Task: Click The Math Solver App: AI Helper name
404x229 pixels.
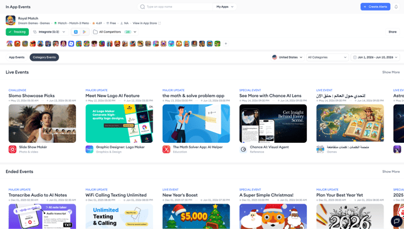Action: pyautogui.click(x=198, y=147)
